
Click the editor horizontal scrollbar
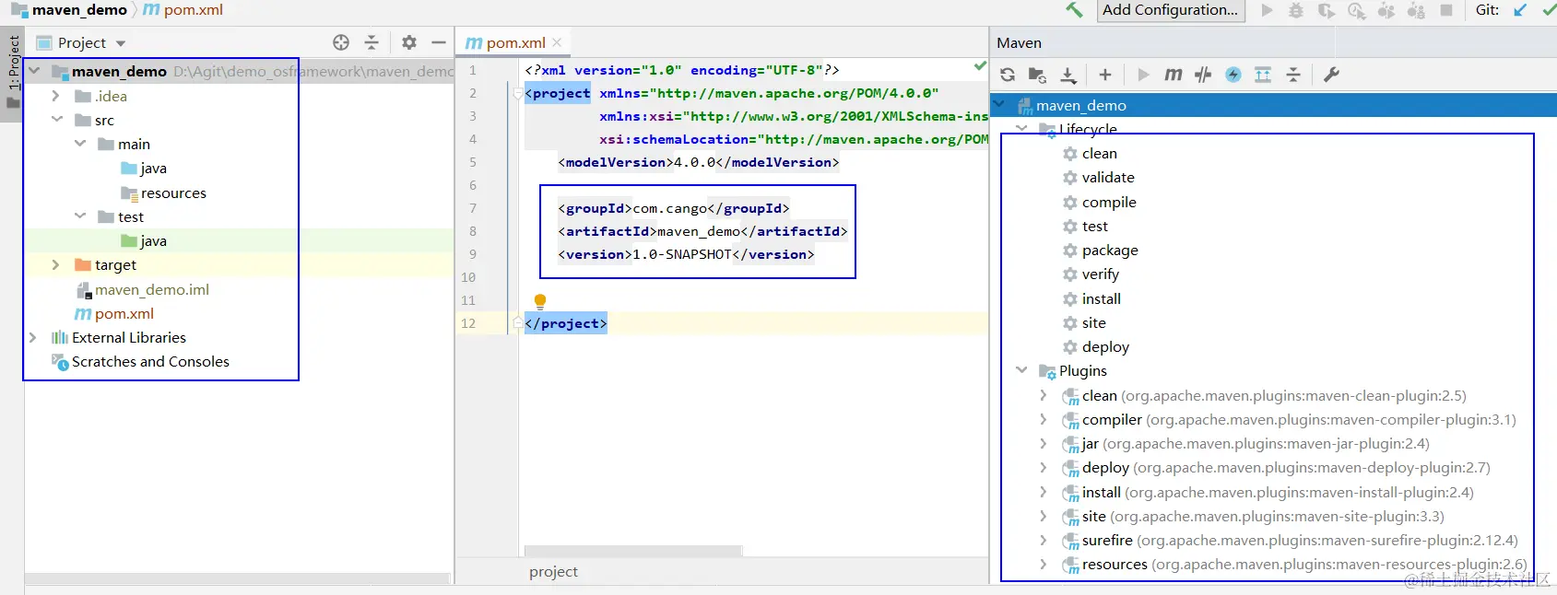click(x=632, y=551)
